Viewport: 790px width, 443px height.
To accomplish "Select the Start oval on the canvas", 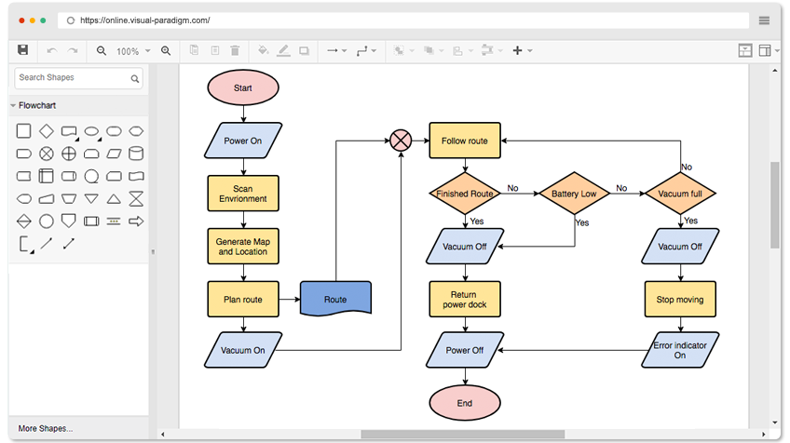I will coord(243,87).
